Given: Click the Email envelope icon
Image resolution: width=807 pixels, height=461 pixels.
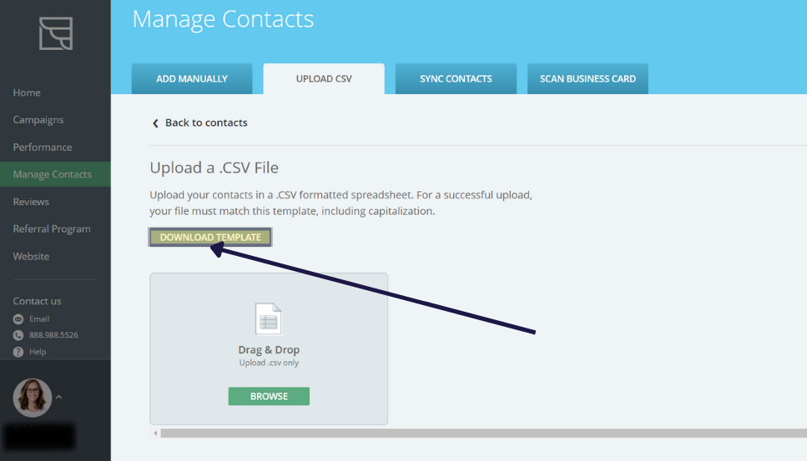Looking at the screenshot, I should pyautogui.click(x=18, y=319).
